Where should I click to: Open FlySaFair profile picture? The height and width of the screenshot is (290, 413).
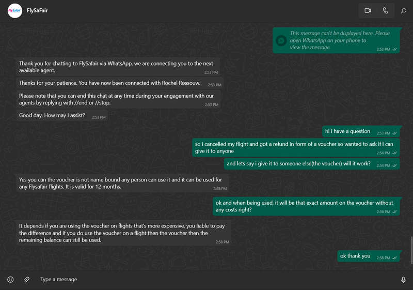pyautogui.click(x=15, y=11)
